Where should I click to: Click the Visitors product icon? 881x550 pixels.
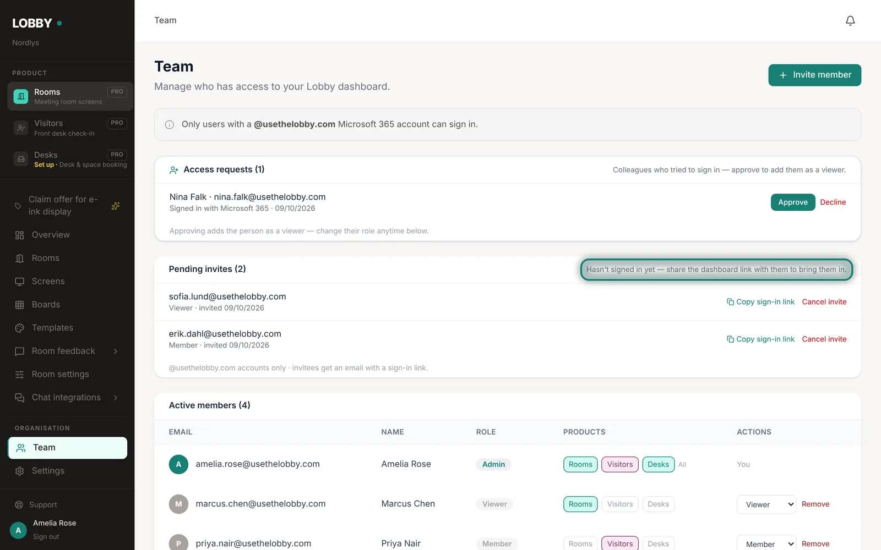coord(21,128)
